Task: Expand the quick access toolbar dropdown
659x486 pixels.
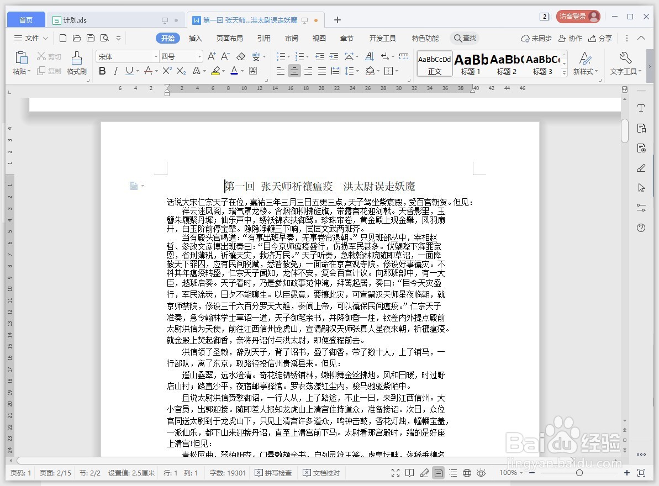Action: (x=119, y=38)
